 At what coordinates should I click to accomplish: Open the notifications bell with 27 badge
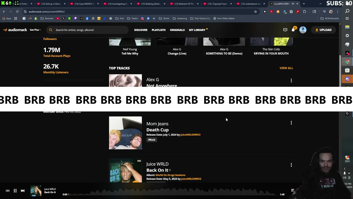[293, 30]
